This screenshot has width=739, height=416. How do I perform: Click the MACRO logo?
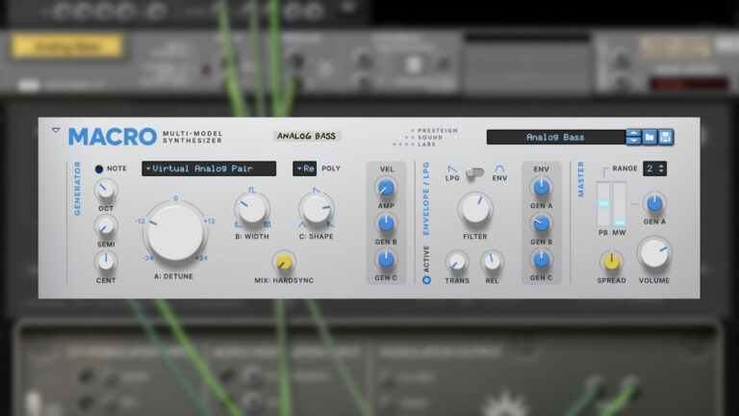113,137
